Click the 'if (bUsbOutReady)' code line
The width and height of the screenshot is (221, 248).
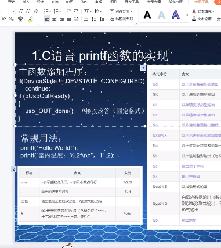[x=44, y=96]
